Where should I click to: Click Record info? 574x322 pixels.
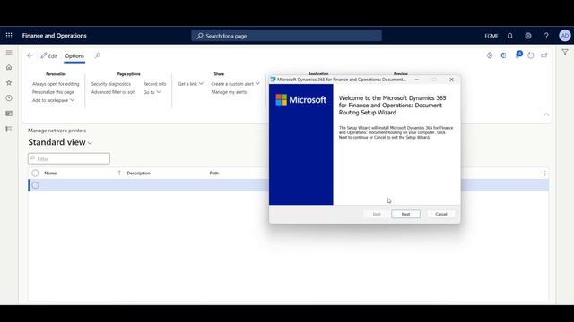154,84
